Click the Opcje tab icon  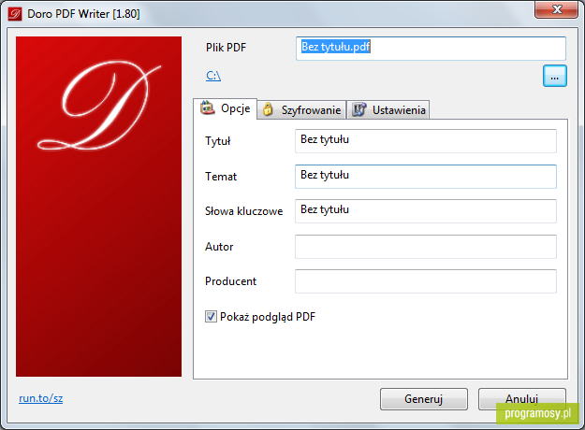point(208,107)
